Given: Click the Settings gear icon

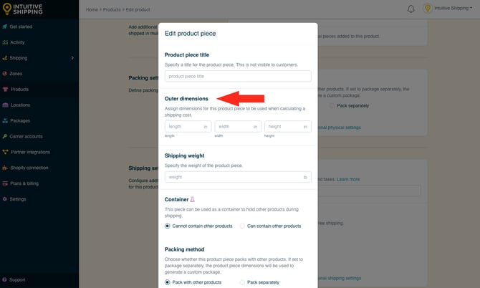Looking at the screenshot, I should tap(5, 198).
